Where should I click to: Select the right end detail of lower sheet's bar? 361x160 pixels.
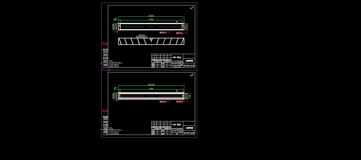click(188, 96)
